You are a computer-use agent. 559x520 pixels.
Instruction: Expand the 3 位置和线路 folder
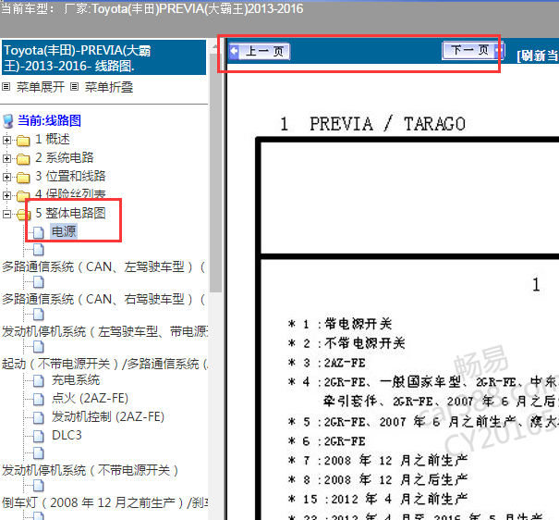tap(6, 177)
